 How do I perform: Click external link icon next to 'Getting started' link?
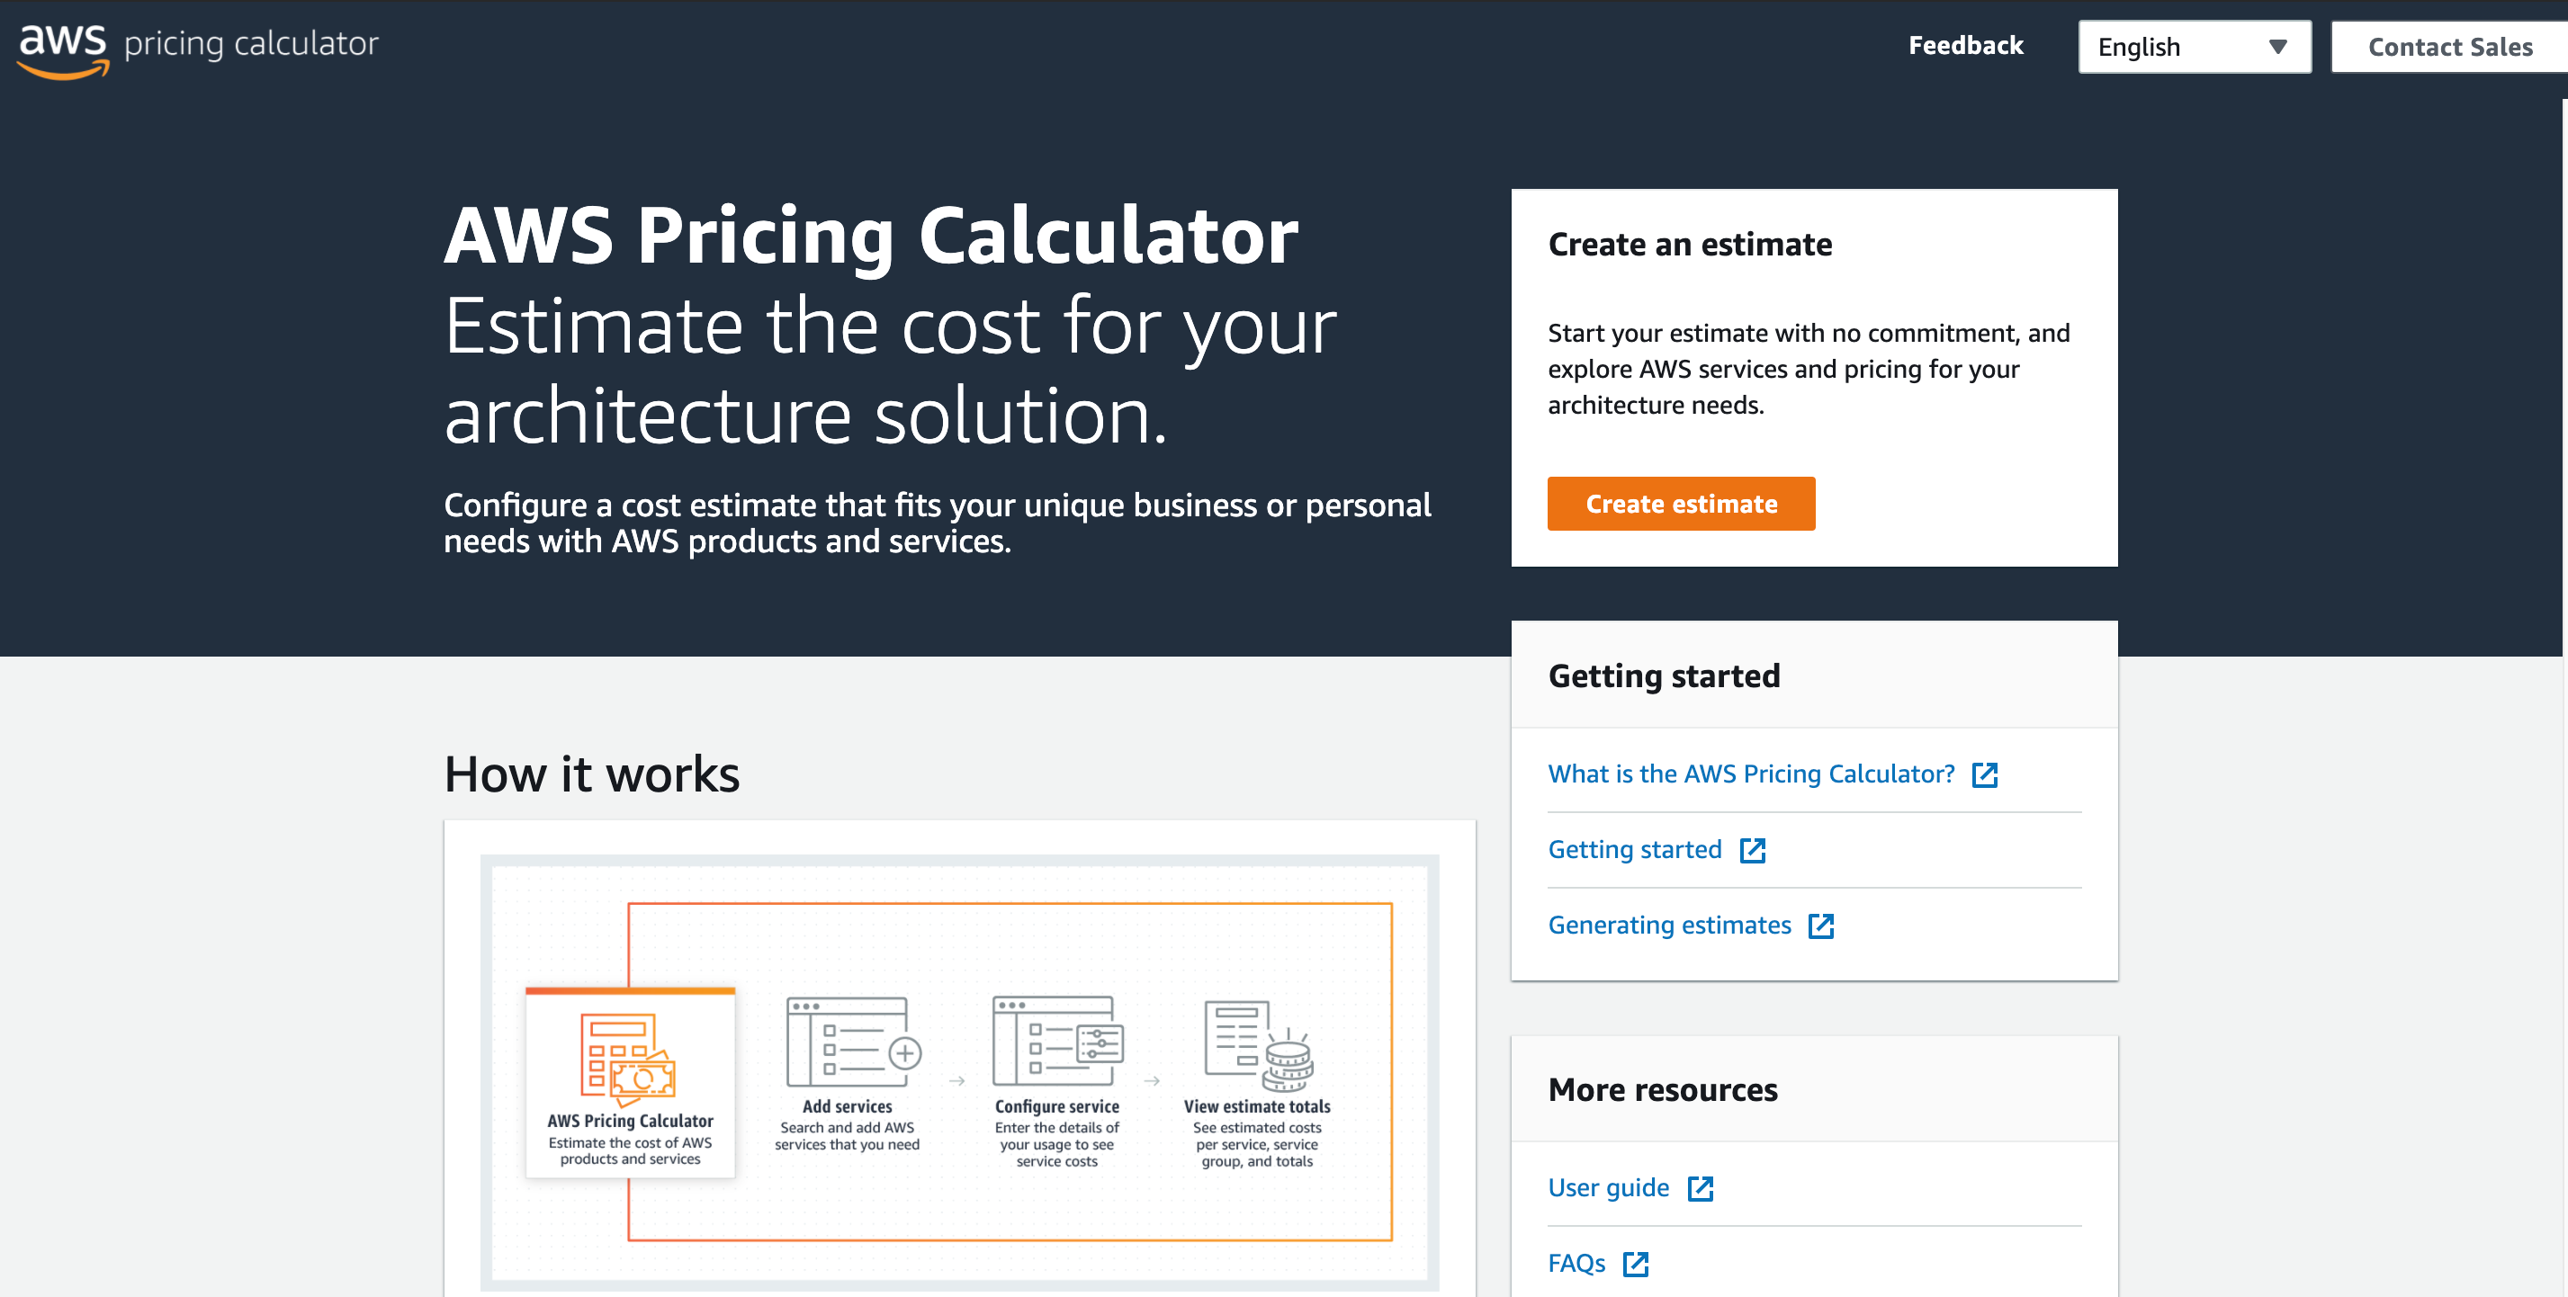pos(1752,850)
